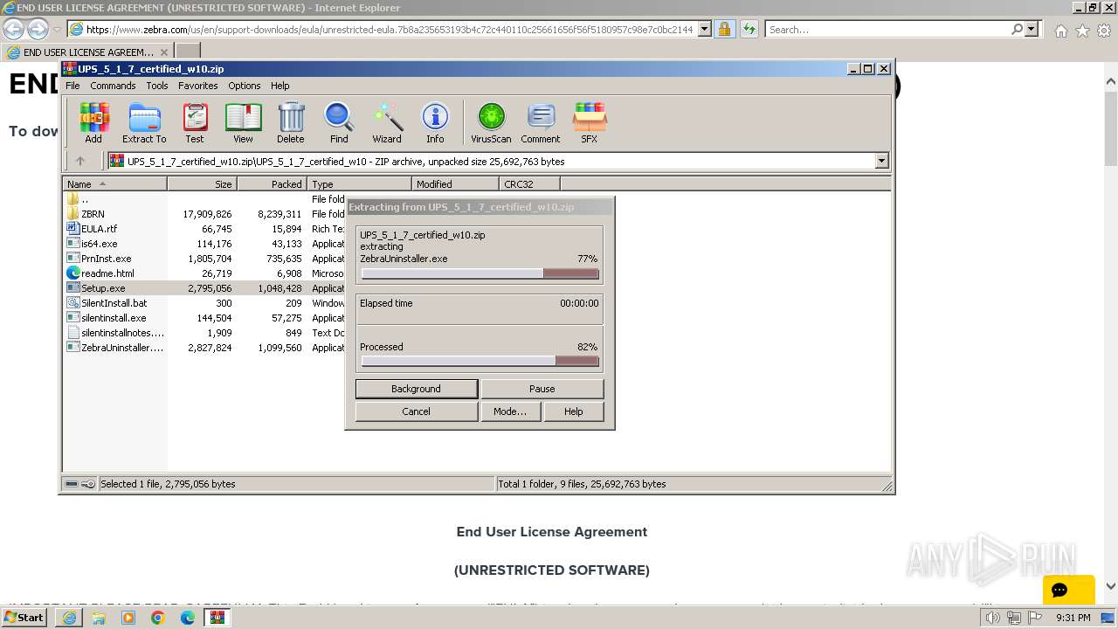The height and width of the screenshot is (629, 1118).
Task: Start VirusScan bug icon
Action: [491, 122]
